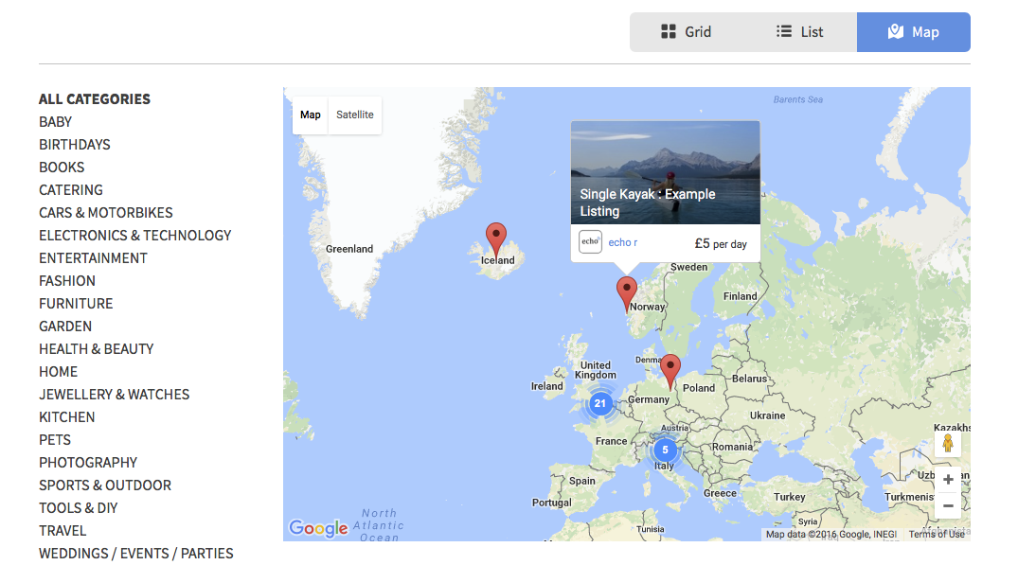
Task: Filter by BOOKS category
Action: (x=62, y=168)
